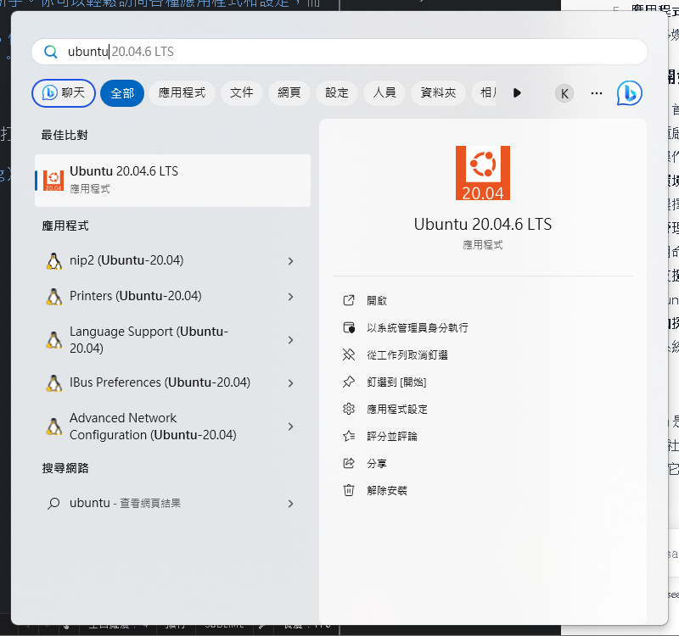Select the 設定 filter tab

337,93
